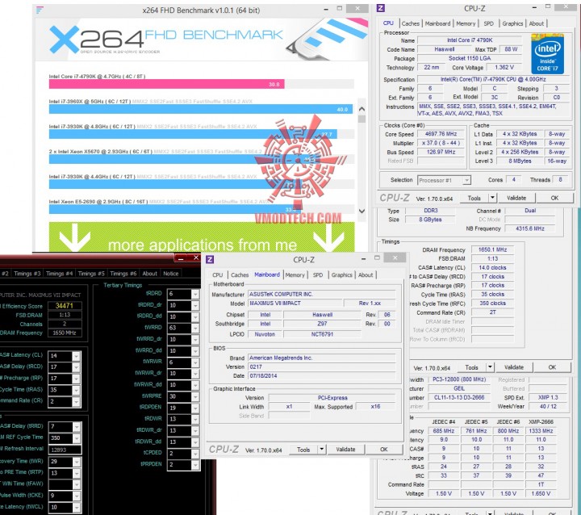Click the purple Z icon in CPU-Z CPU window title
581x515 pixels.
pyautogui.click(x=381, y=8)
